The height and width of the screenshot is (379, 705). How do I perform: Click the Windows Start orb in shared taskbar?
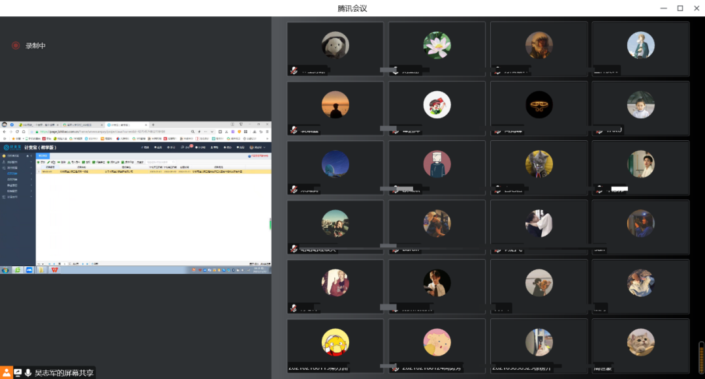(5, 270)
